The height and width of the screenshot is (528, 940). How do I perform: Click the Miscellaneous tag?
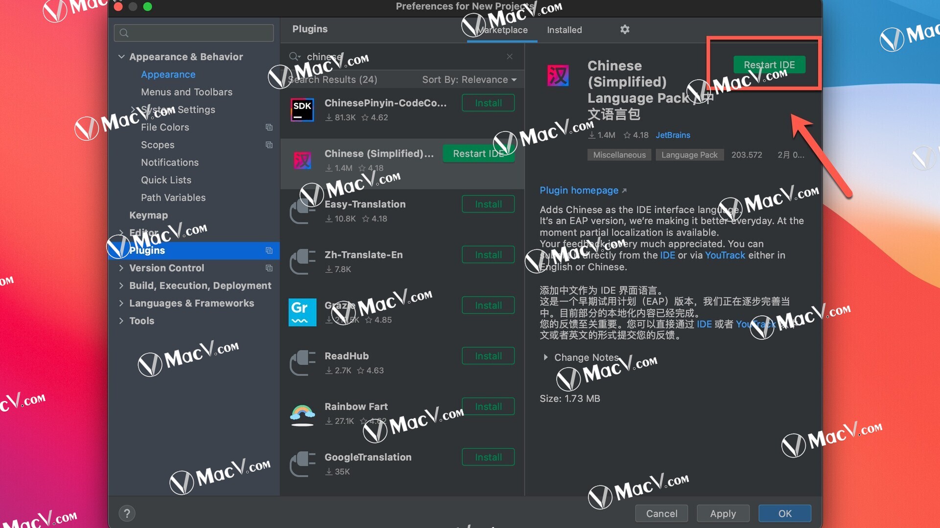click(x=619, y=155)
